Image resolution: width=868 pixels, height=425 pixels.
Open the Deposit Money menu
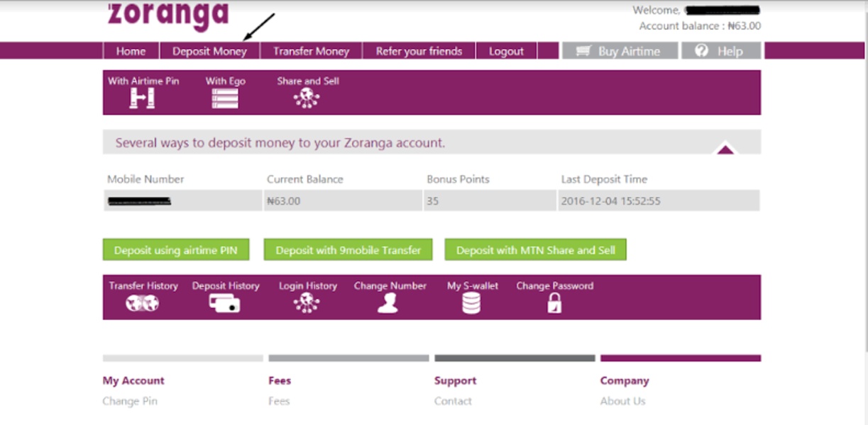point(209,51)
